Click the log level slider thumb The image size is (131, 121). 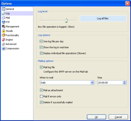66,20
